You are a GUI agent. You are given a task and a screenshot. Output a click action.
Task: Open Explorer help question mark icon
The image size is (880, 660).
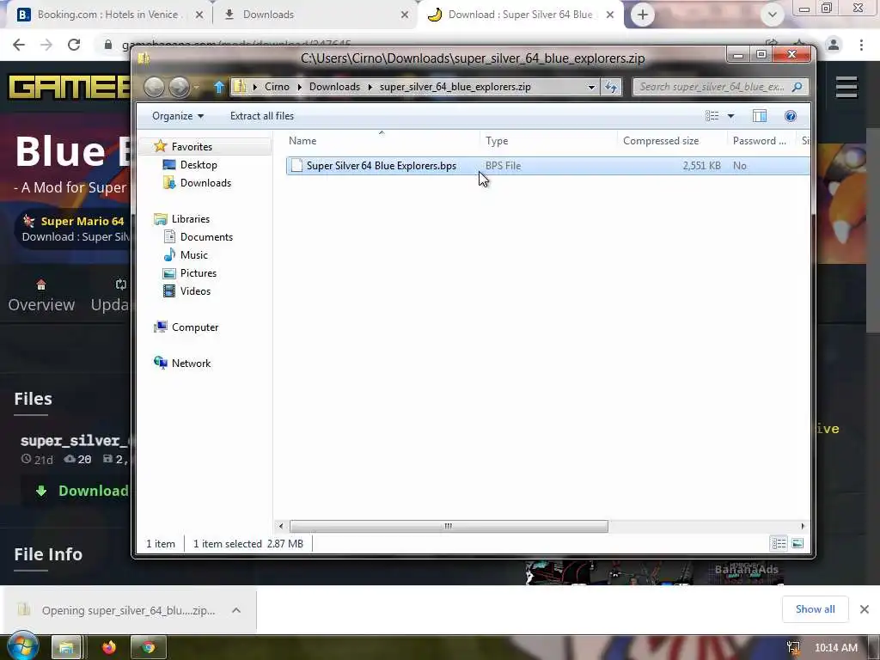[791, 116]
